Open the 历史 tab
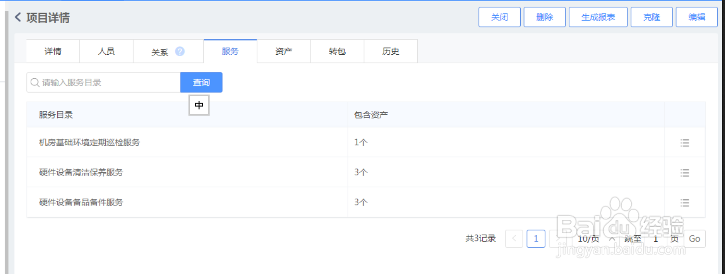Image resolution: width=725 pixels, height=274 pixels. click(391, 51)
